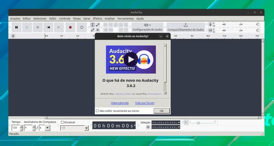This screenshot has height=146, width=274.
Task: Click the playback speed slider knob
Action: click(x=198, y=123)
